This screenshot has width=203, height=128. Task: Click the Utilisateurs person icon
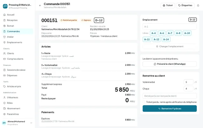pos(4,98)
